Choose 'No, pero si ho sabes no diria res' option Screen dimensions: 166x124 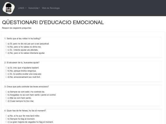tap(6, 47)
